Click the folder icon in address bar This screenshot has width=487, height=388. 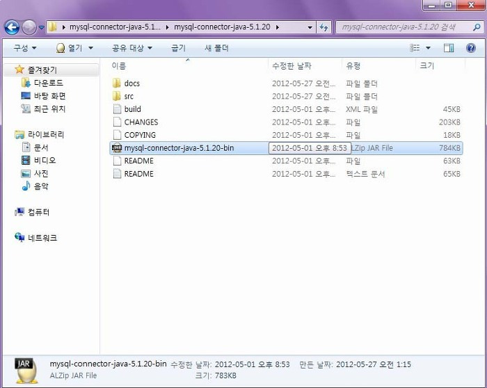(x=53, y=27)
